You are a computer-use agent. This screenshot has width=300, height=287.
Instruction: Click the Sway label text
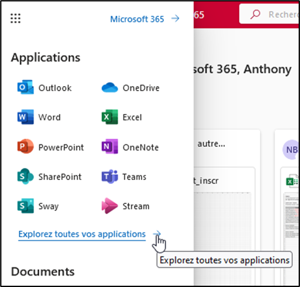tap(49, 207)
